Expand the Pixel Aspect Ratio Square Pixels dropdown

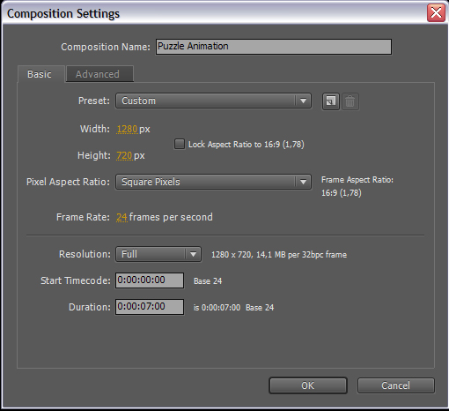click(213, 182)
